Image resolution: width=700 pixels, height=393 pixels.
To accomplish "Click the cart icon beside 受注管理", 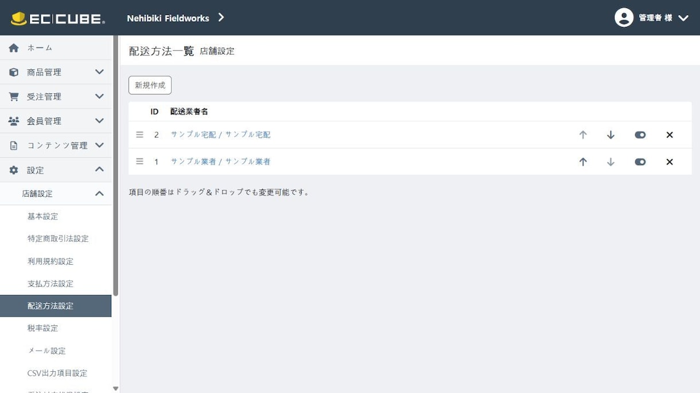I will click(14, 97).
